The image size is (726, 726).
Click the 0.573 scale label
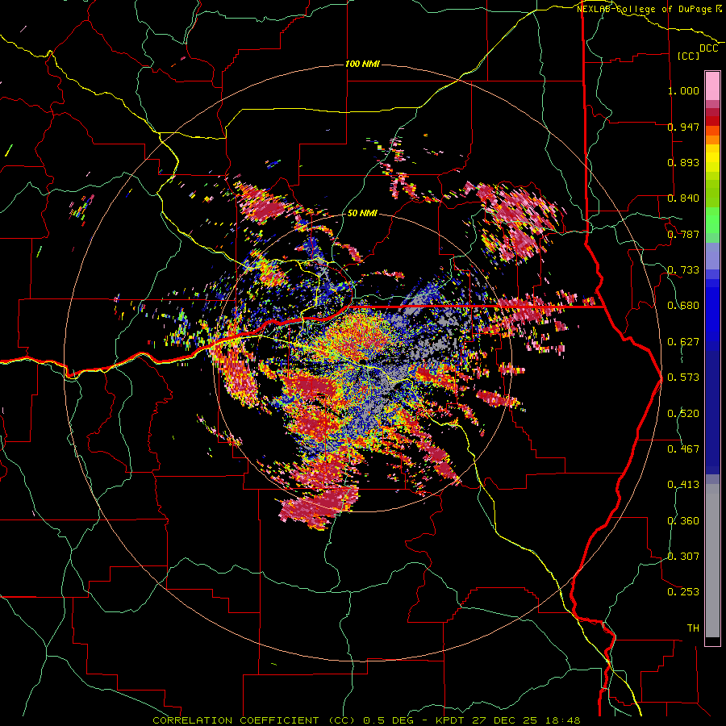683,377
